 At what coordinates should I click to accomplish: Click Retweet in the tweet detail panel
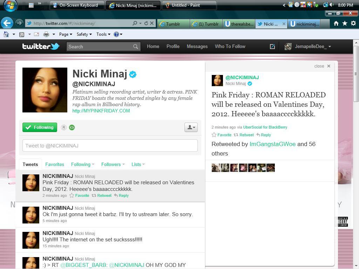click(244, 135)
